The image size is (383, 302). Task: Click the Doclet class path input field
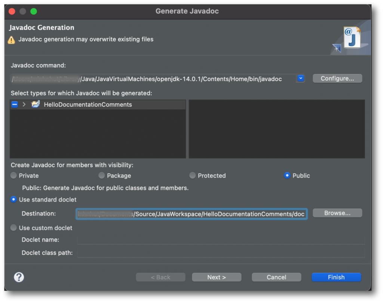coord(221,253)
